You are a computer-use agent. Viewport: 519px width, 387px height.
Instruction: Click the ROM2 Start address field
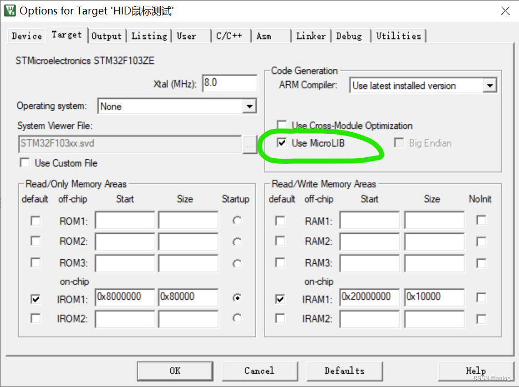(125, 242)
